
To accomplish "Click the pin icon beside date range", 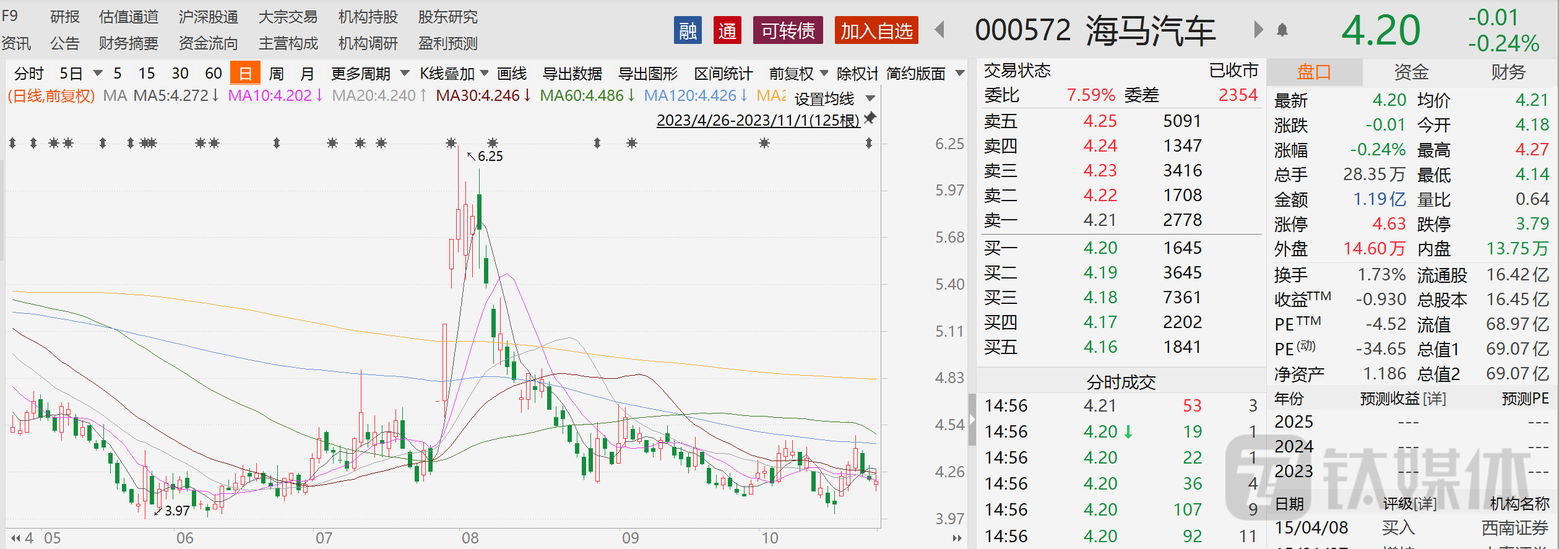I will point(870,118).
